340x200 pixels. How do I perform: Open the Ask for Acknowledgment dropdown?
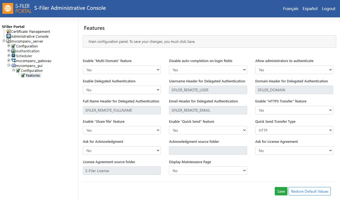click(x=122, y=151)
